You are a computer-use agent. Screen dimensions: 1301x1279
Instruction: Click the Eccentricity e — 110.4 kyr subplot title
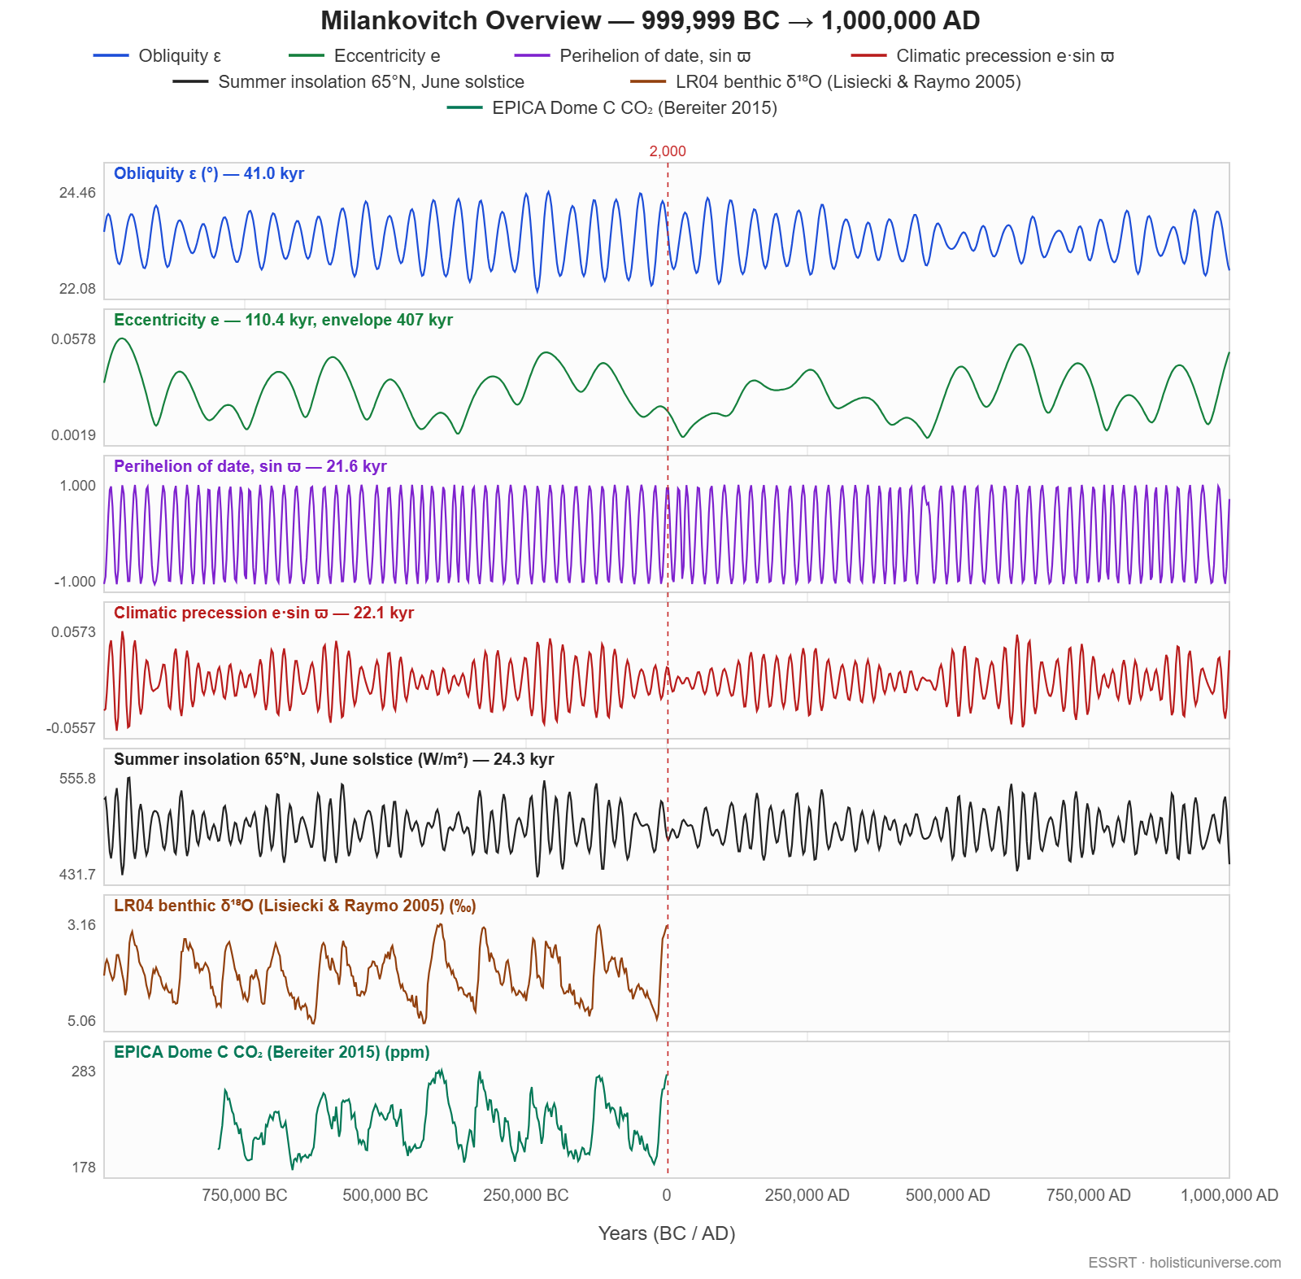point(283,320)
